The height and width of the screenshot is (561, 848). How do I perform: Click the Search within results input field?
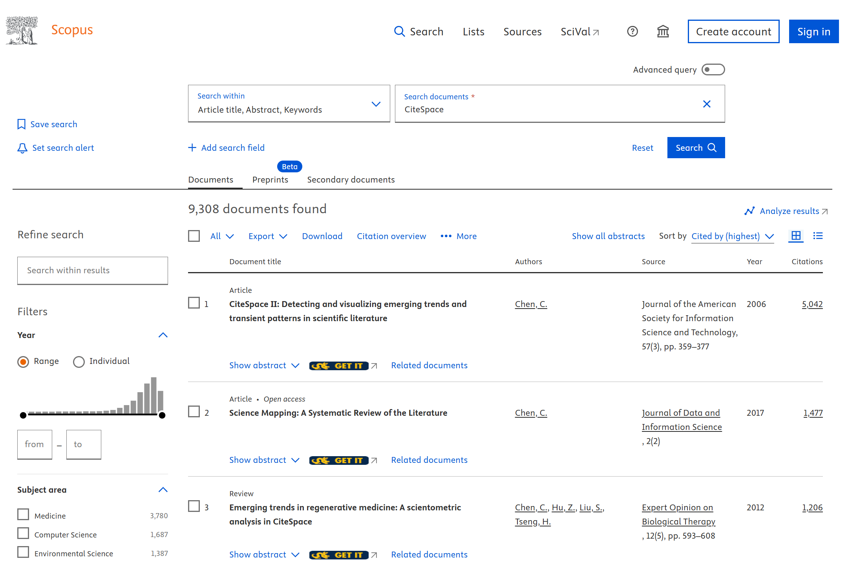point(93,270)
